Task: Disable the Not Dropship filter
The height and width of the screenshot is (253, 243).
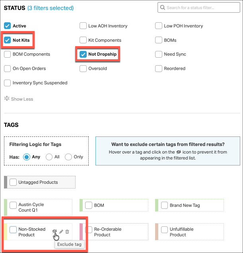Action: pos(83,54)
